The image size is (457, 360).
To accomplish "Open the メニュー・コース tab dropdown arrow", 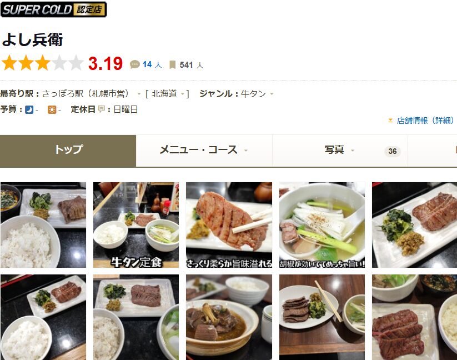I will [x=245, y=151].
